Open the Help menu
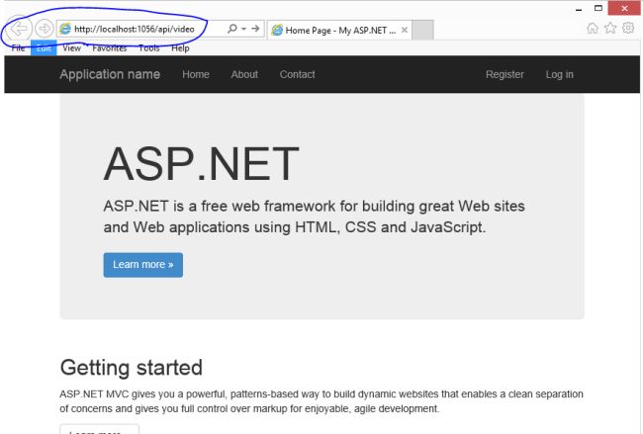Screen dimensions: 643x434 (180, 48)
